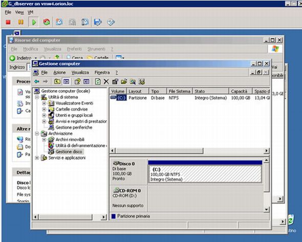Select Gestione periferiche in the tree
The height and width of the screenshot is (242, 302).
coord(74,128)
